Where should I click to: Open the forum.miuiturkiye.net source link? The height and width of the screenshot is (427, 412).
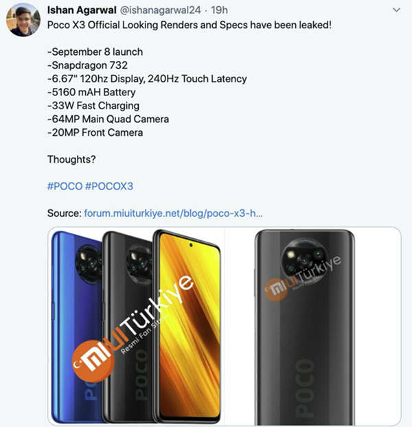pos(174,213)
